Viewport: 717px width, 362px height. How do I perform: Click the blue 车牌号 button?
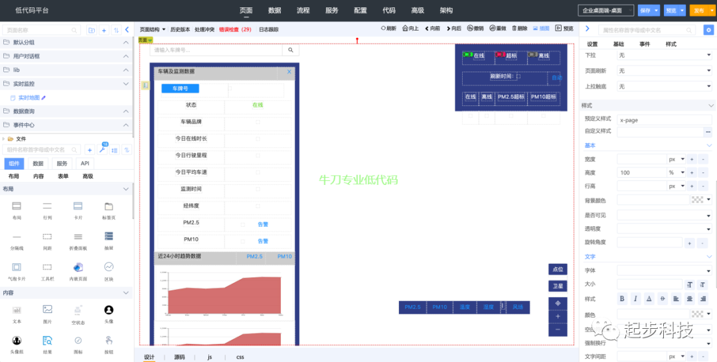(x=180, y=89)
